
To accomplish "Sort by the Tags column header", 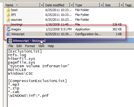I will (129, 5).
